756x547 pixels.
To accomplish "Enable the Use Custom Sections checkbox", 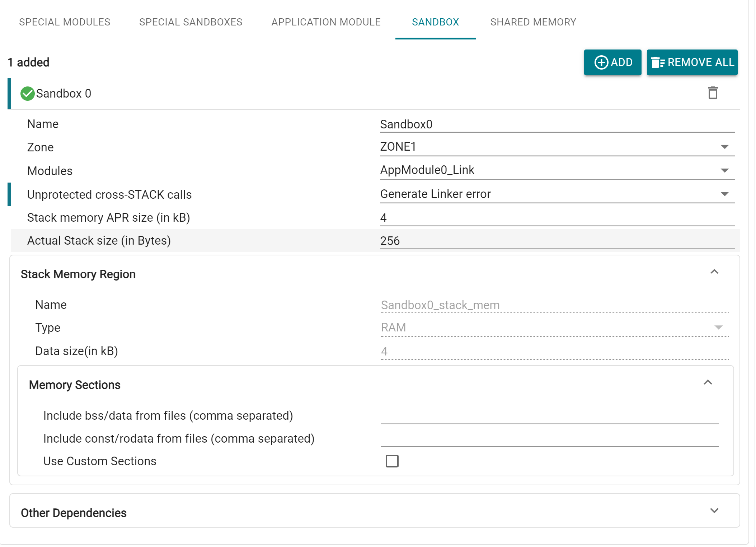I will 393,461.
